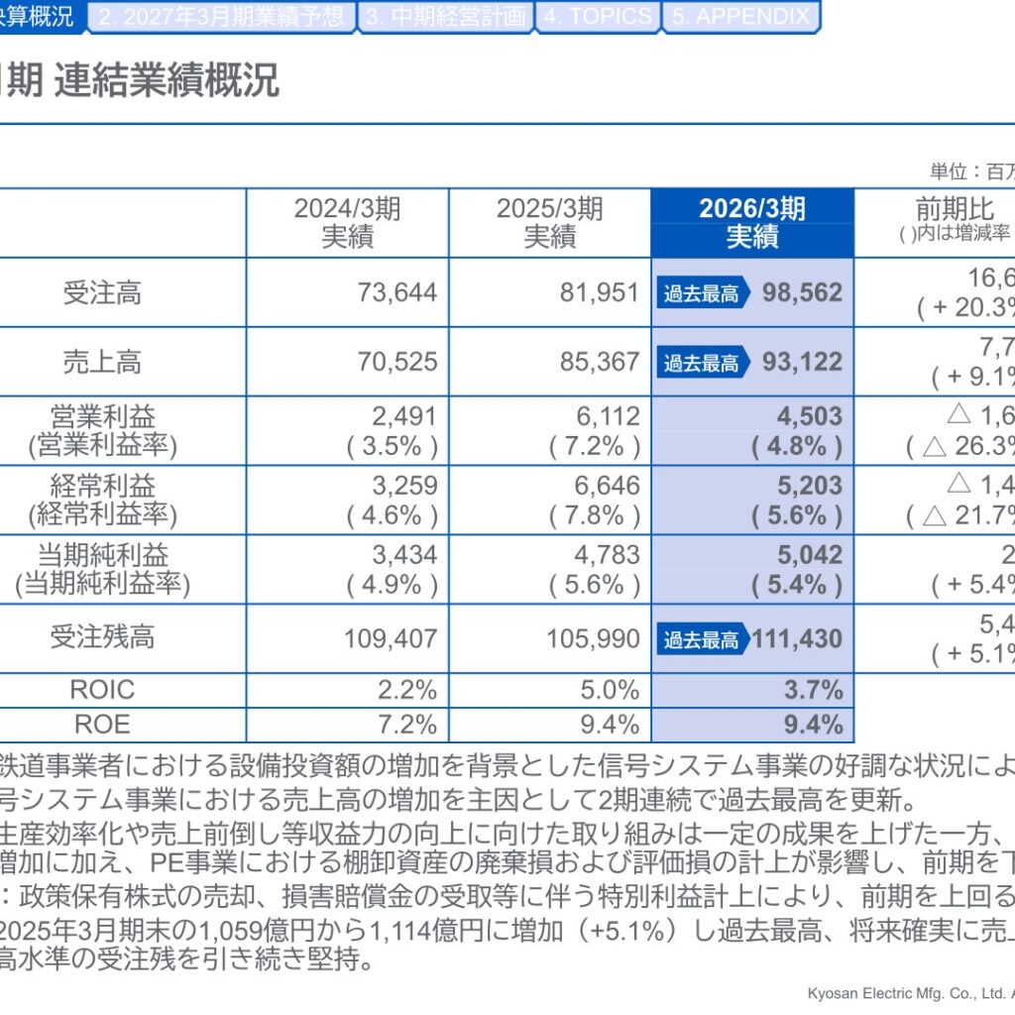Click the 2025/3期 実績 column header
The height and width of the screenshot is (1015, 1015).
(x=549, y=223)
